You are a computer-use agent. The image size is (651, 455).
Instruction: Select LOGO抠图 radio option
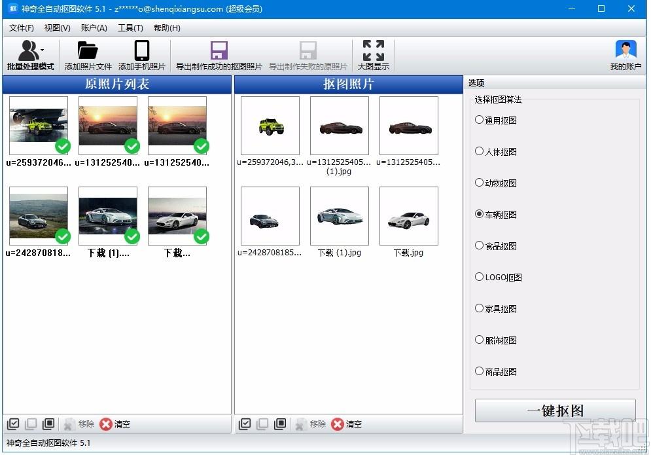[479, 277]
